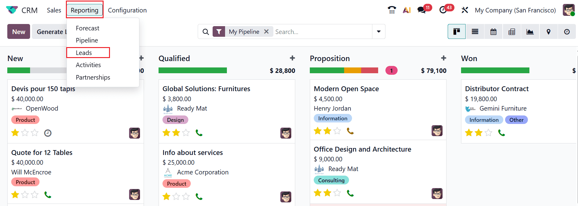Set second star priority on Quote for 12 Tables
The width and height of the screenshot is (578, 206).
25,194
